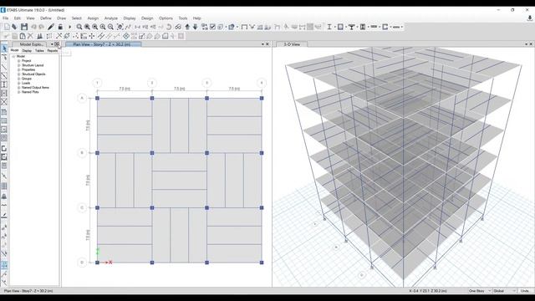Click the Restore Full View magnifier
This screenshot has height=301, width=535.
pyautogui.click(x=87, y=27)
